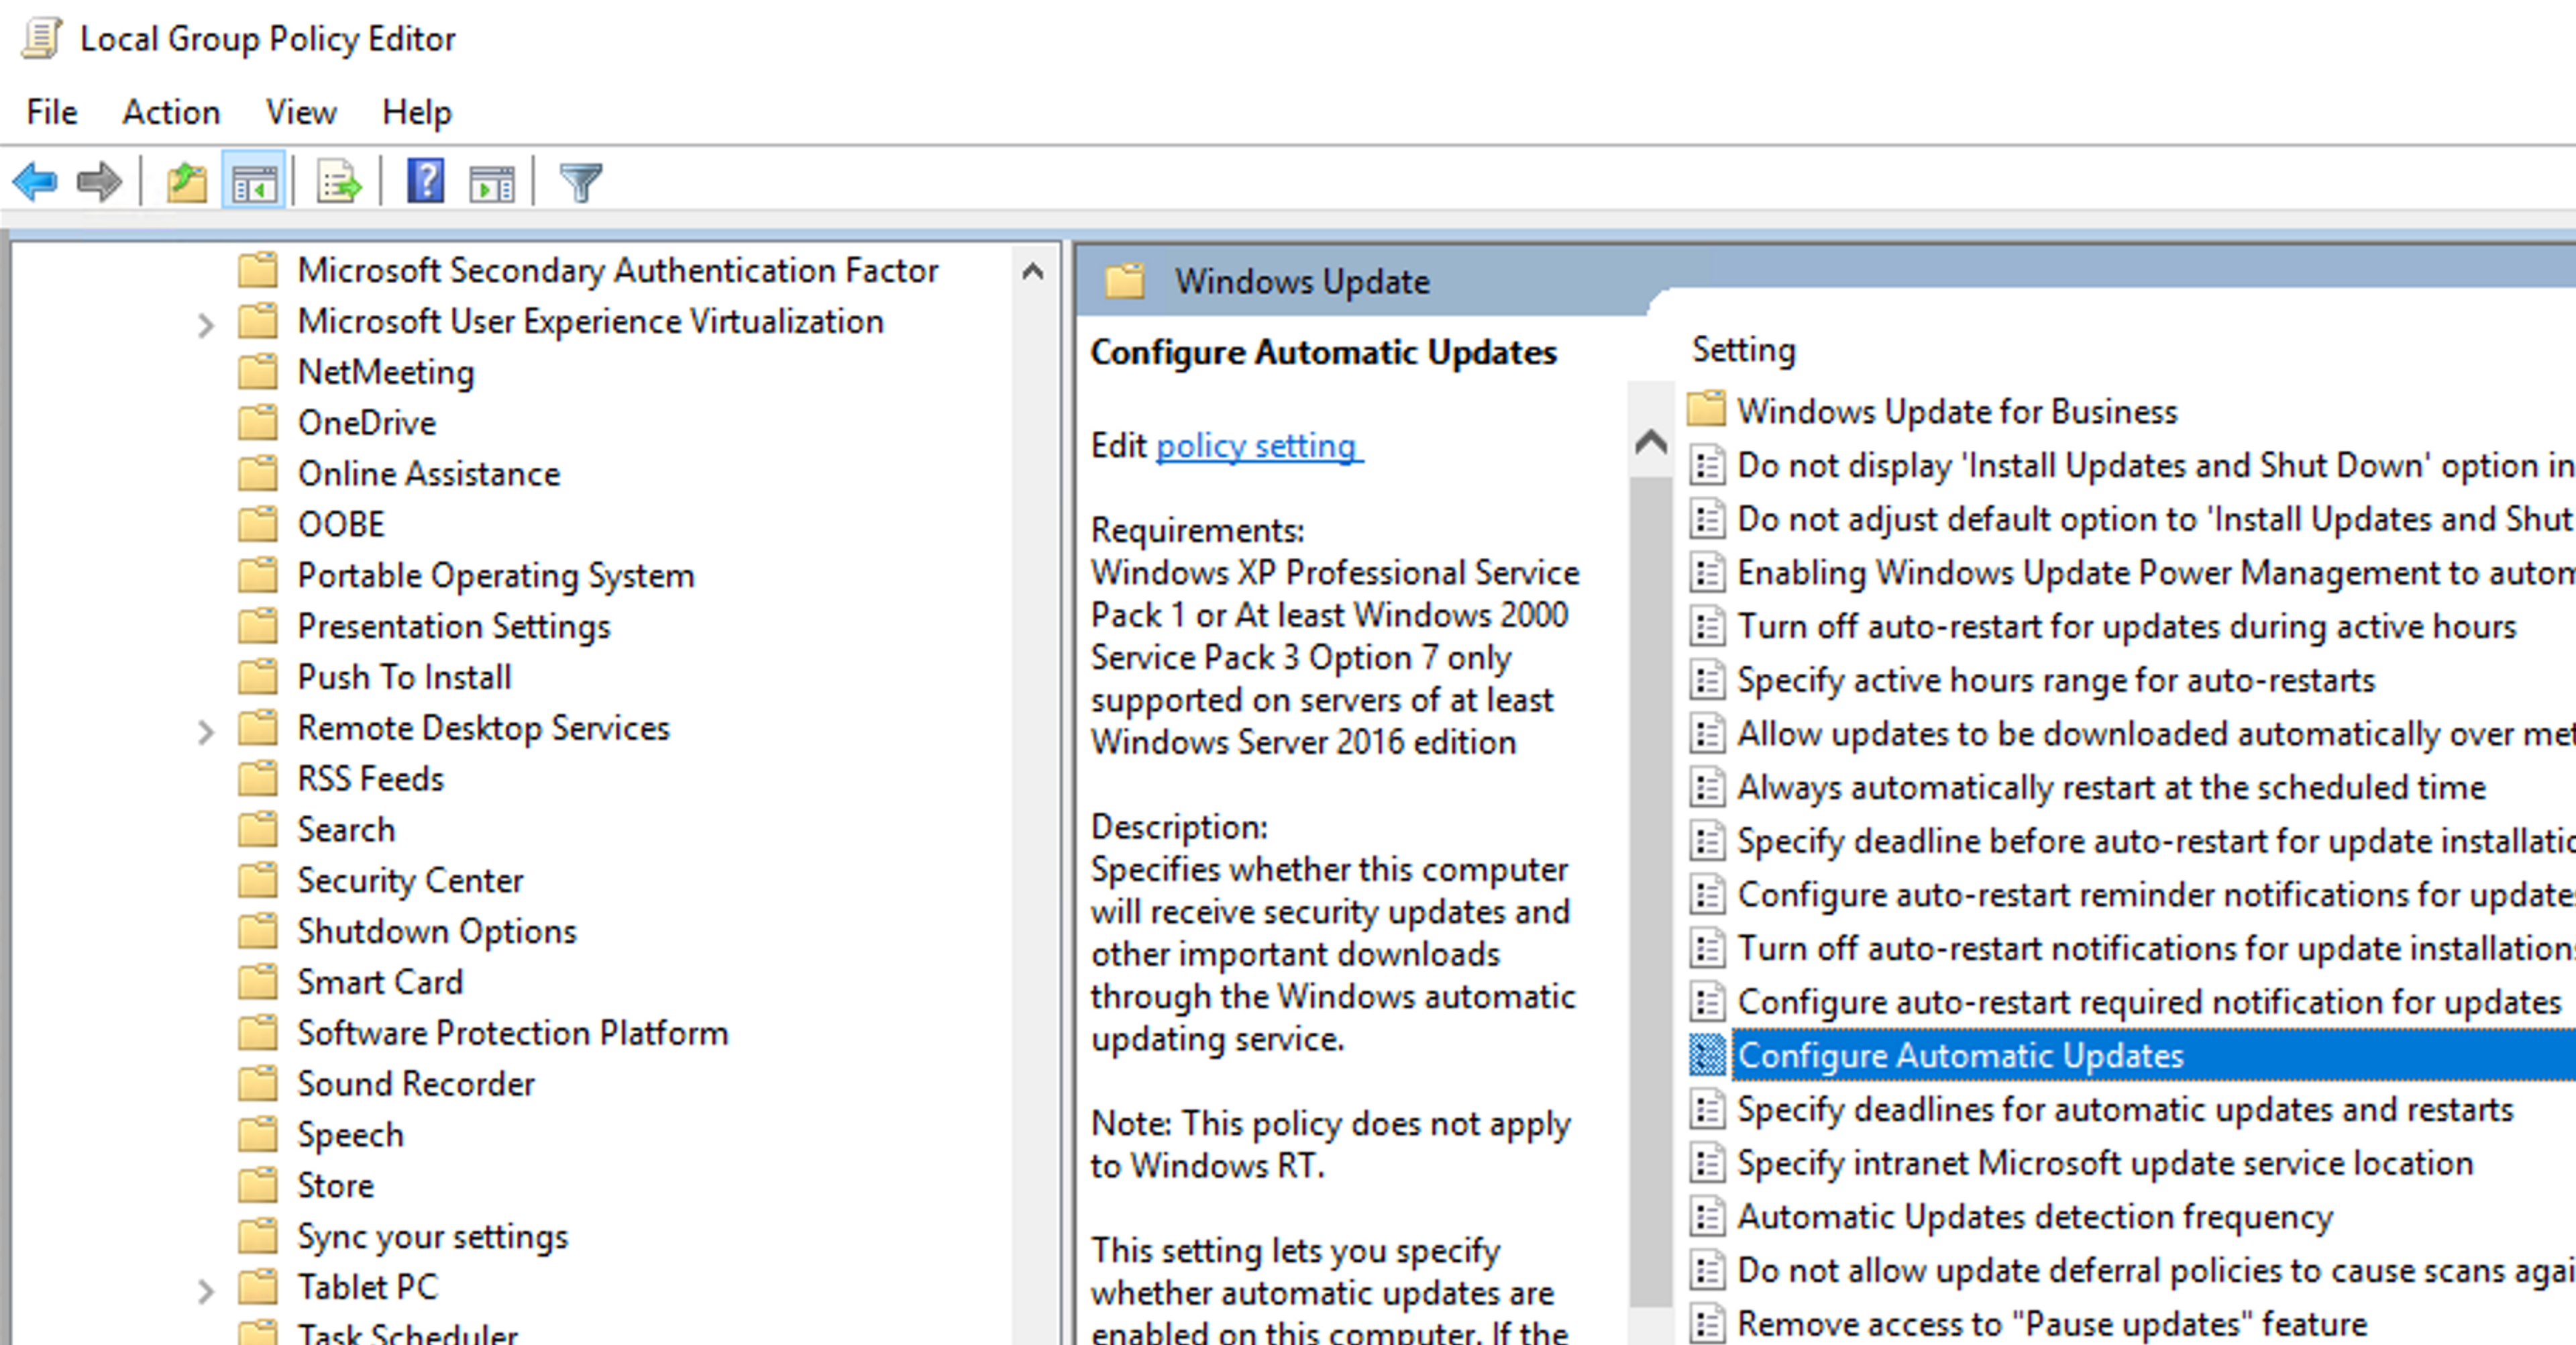Click the policy setting link
This screenshot has width=2576, height=1345.
(1257, 446)
